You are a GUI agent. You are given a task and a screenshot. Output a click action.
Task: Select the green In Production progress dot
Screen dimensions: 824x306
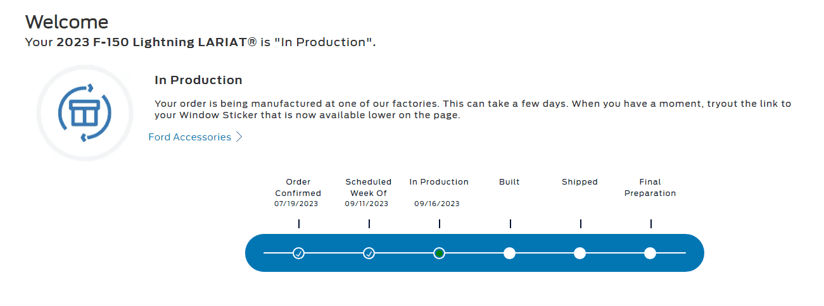[439, 254]
